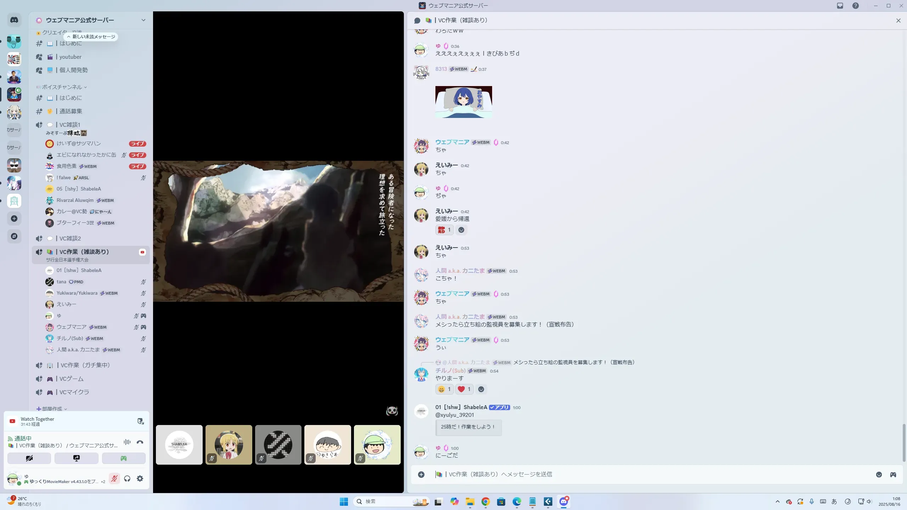Unmute the microphone
The image size is (907, 510).
coord(114,479)
